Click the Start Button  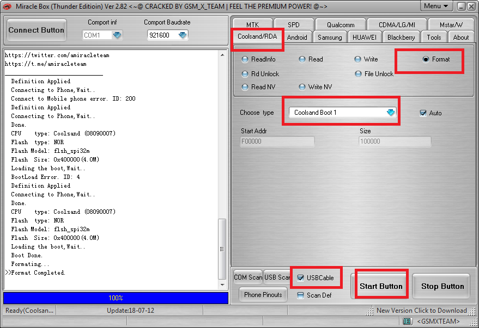[x=381, y=286]
